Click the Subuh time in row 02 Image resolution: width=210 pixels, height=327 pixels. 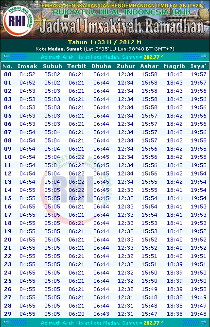52,91
